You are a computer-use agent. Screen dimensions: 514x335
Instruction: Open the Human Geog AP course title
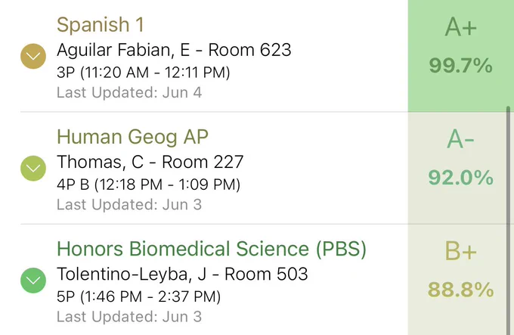[132, 137]
